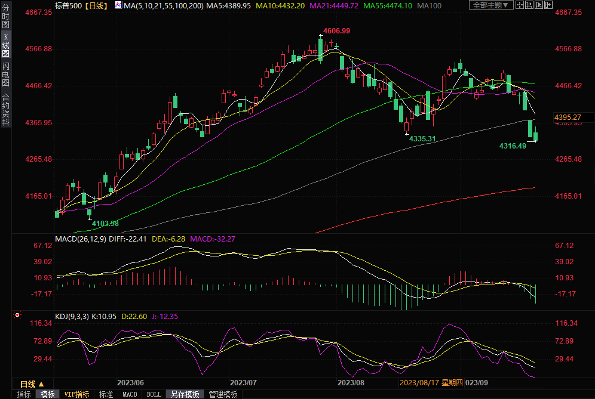Click the 4606.99 high price candle label
595x399 pixels.
[x=336, y=30]
